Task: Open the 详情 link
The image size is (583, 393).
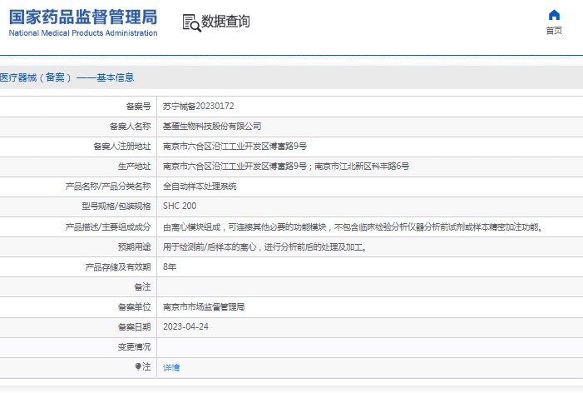Action: [171, 367]
